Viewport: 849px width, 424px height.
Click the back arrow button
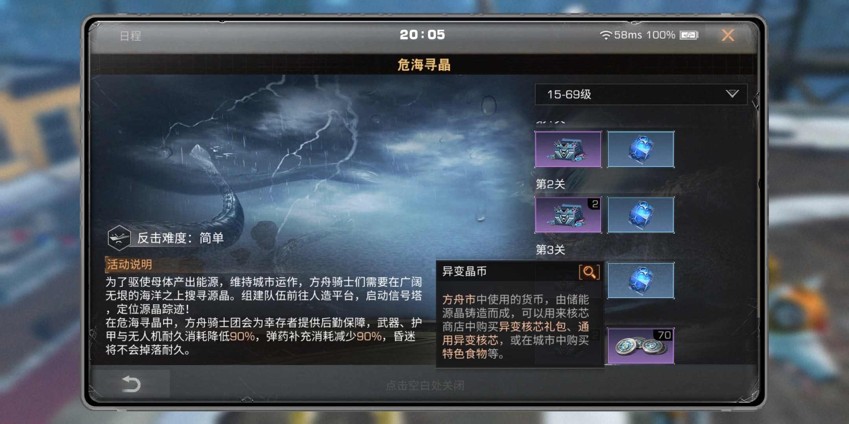pos(131,384)
